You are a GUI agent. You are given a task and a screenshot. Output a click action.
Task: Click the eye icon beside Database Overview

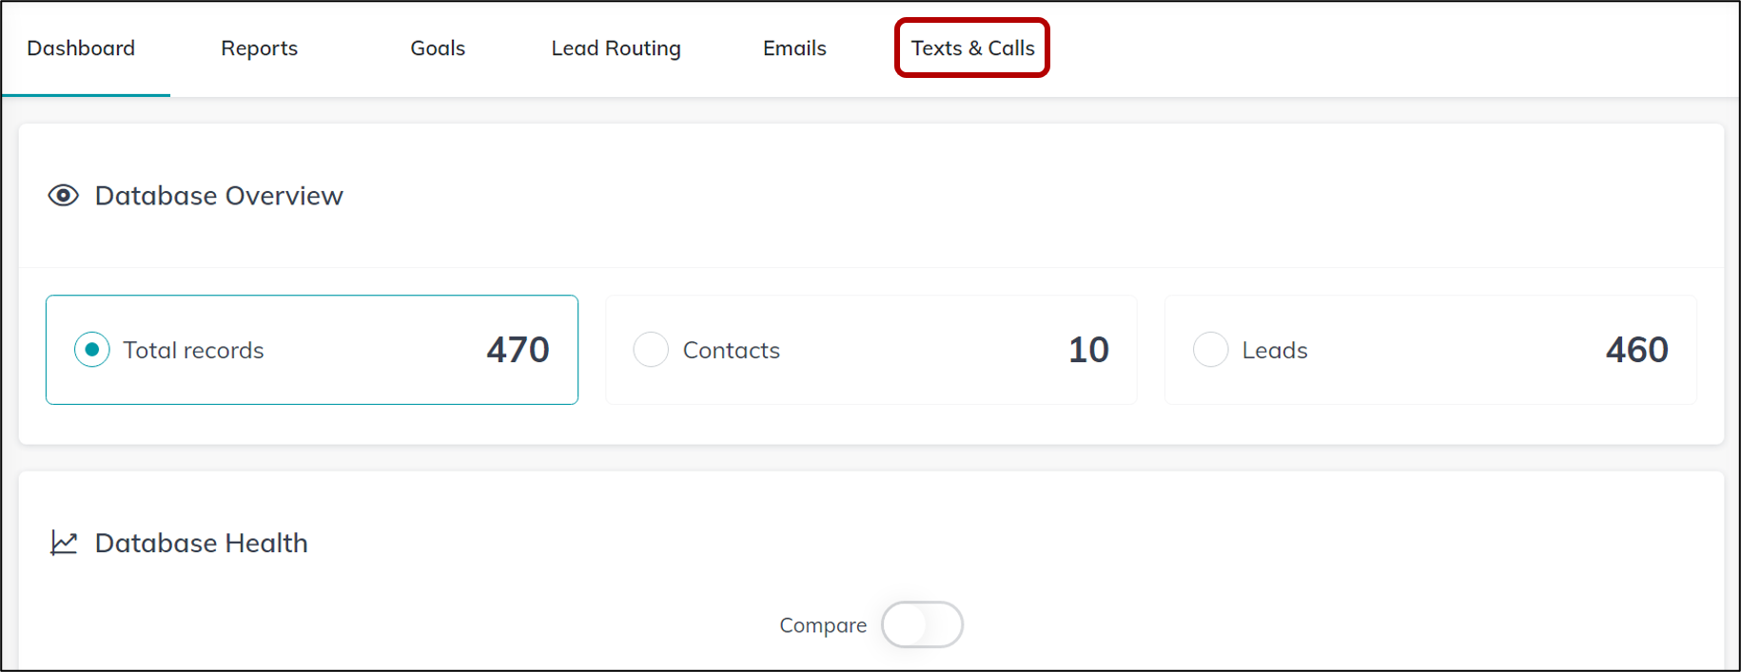click(x=64, y=196)
